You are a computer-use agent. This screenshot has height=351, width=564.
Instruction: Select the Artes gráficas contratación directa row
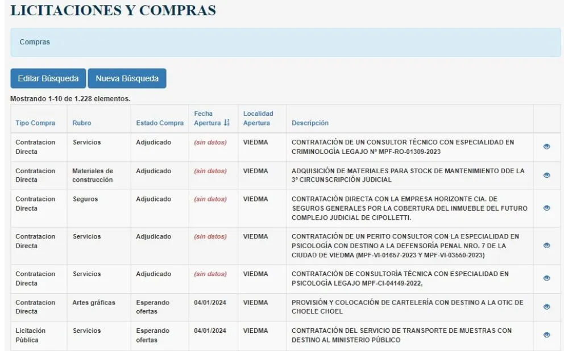(171, 307)
